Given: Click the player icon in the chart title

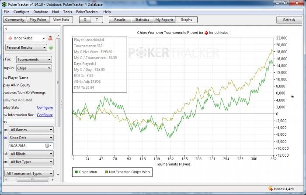Looking at the screenshot, I should (206, 33).
